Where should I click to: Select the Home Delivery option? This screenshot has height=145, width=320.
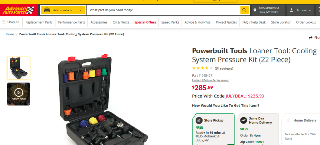[301, 129]
